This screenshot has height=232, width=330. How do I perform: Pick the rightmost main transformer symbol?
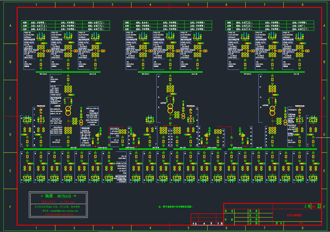[272, 111]
